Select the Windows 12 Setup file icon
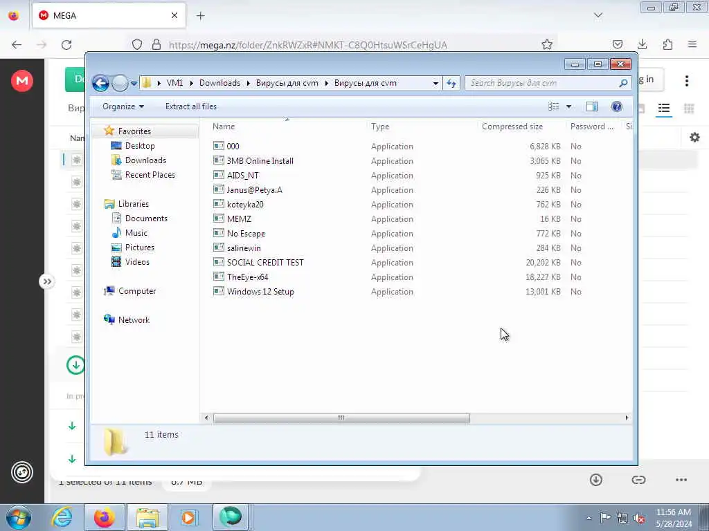This screenshot has height=531, width=709. click(x=219, y=291)
